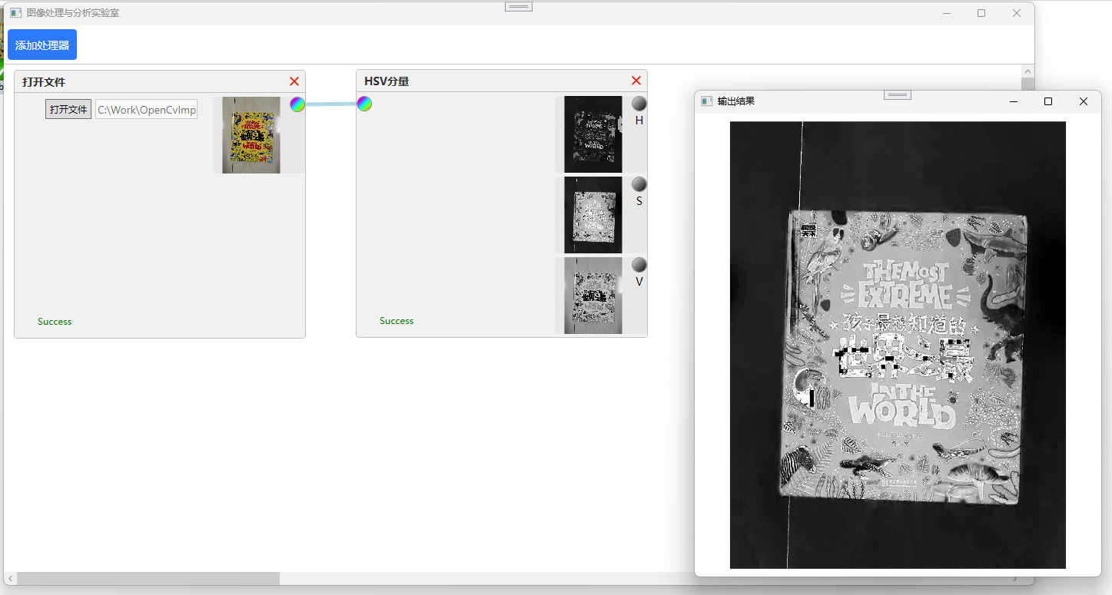Minimize the 输出结果 window

(1014, 101)
